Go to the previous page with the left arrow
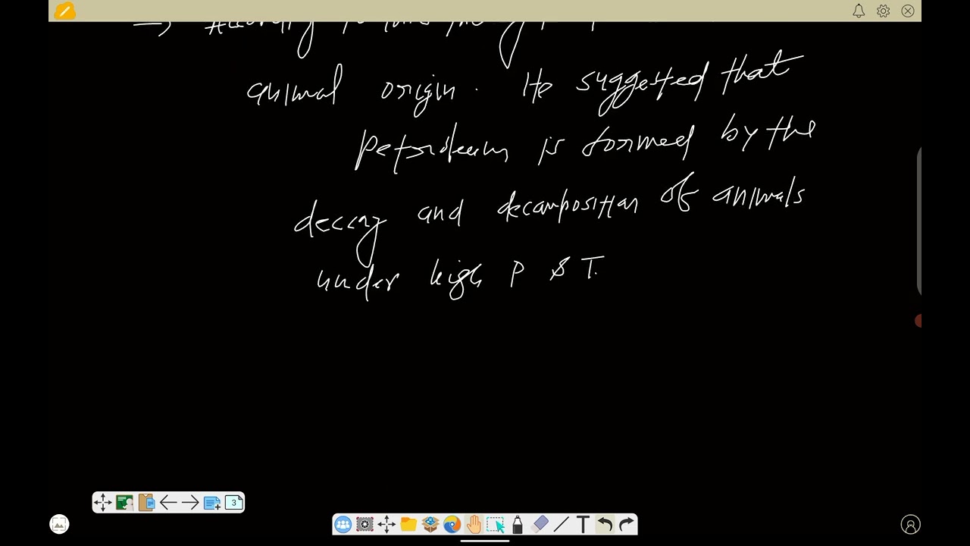 pos(168,502)
